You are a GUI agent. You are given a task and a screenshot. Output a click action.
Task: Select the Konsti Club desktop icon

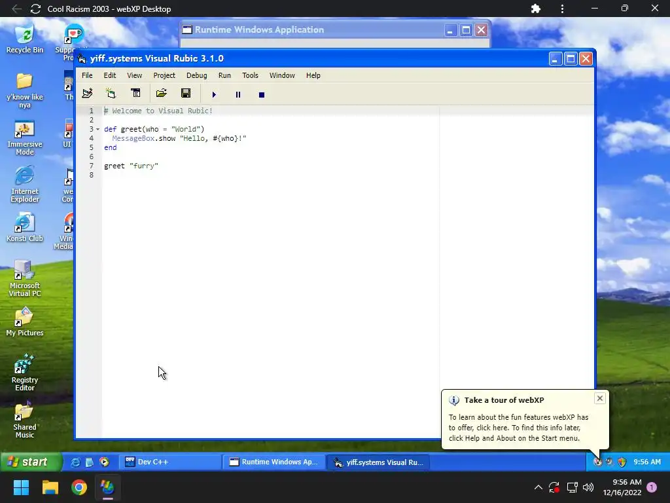[x=25, y=228]
